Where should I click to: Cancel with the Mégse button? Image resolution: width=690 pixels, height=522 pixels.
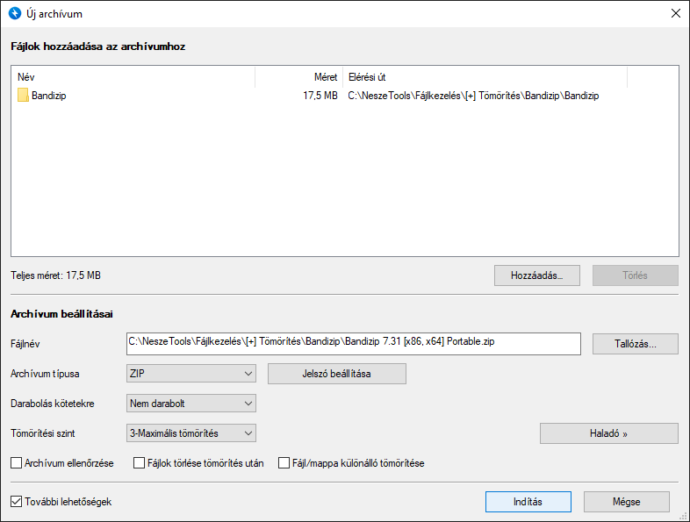tap(627, 502)
